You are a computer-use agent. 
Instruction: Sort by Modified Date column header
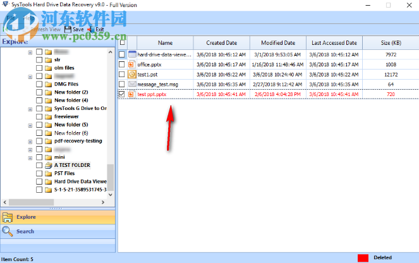278,43
